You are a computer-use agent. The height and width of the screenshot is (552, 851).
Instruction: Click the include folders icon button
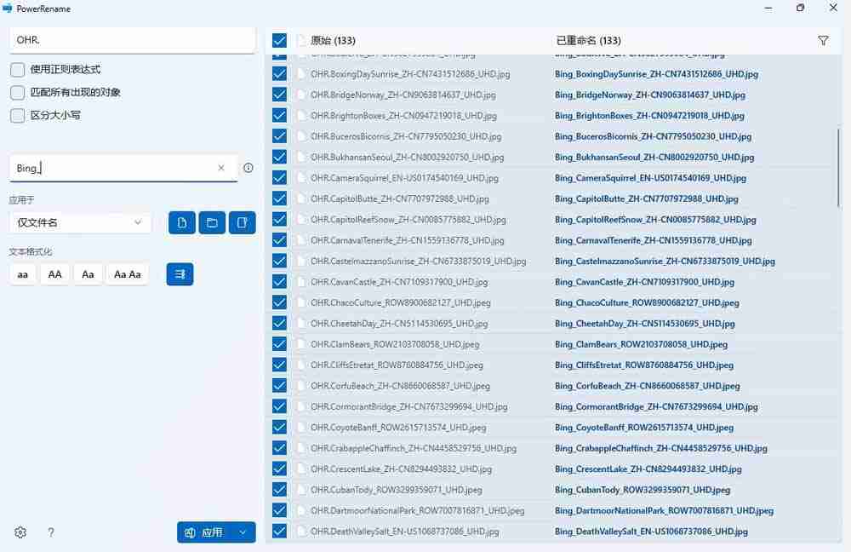(x=212, y=222)
